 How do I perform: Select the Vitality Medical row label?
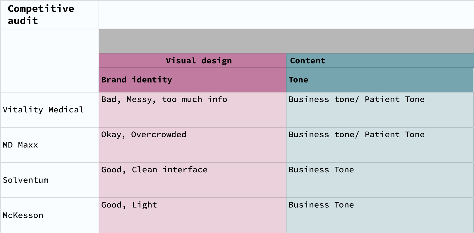click(x=49, y=110)
